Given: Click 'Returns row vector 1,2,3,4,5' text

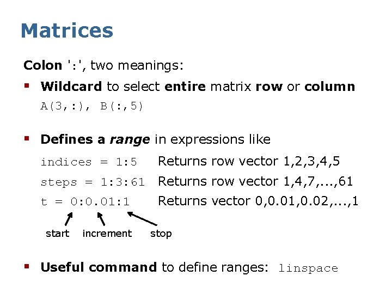Looking at the screenshot, I should [x=249, y=162].
